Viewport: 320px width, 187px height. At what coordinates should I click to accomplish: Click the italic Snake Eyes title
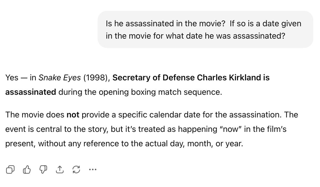[60, 78]
